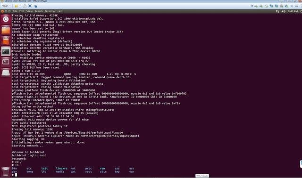Image resolution: width=302 pixels, height=178 pixels.
Task: Open the Search menu
Action: click(x=39, y=11)
